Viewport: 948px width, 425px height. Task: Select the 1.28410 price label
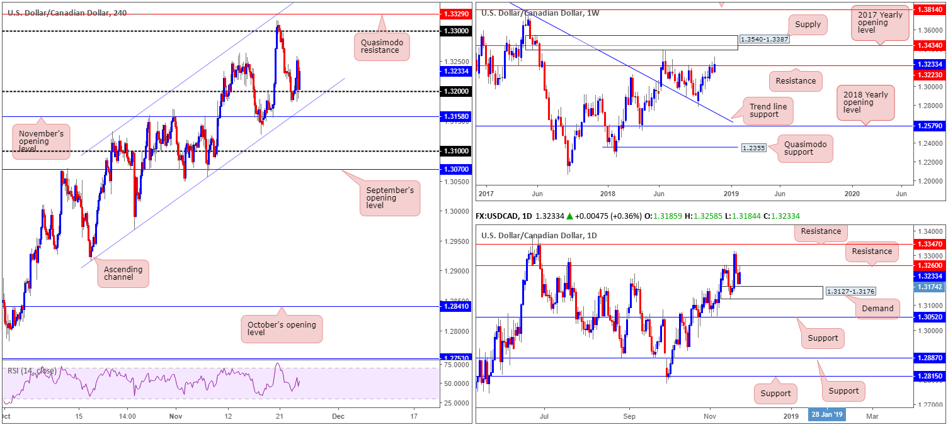coord(455,306)
